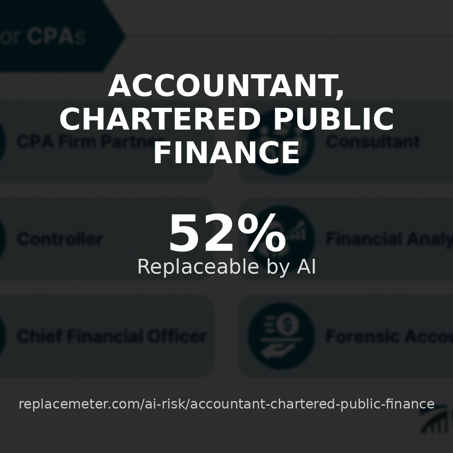453x453 pixels.
Task: Choose the Financial Analyst card label
Action: pos(388,239)
